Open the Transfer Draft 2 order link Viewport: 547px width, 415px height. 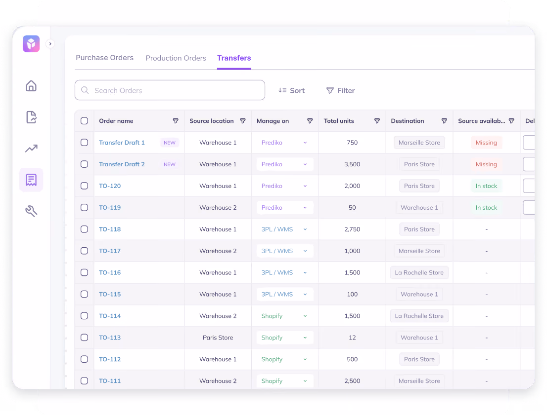pos(122,164)
